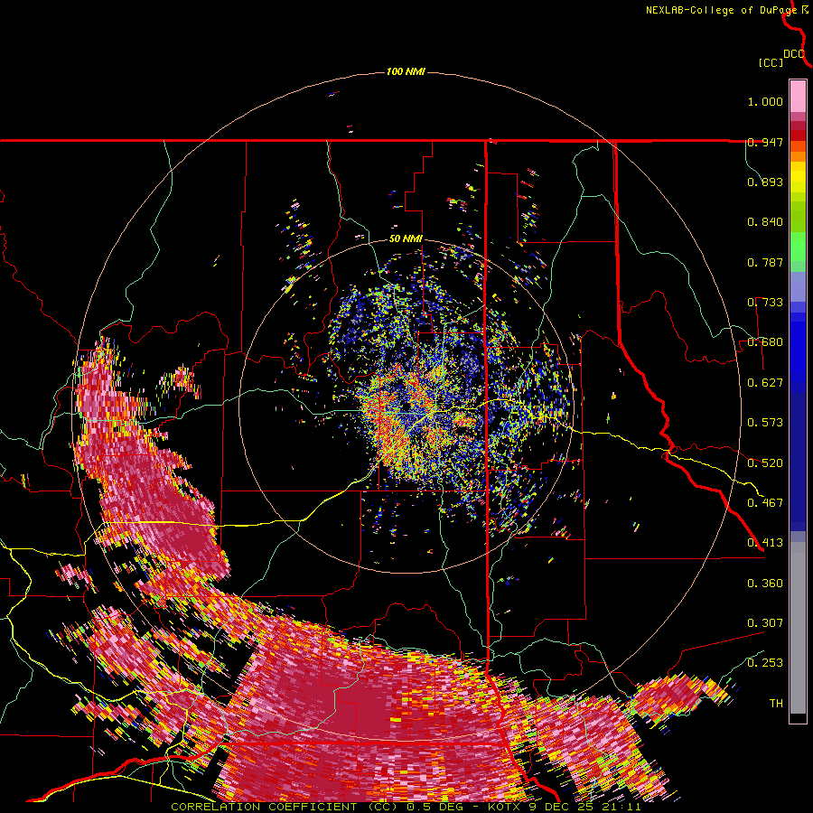This screenshot has width=813, height=813.
Task: Pick the light pink color bar segment at the top
Action: point(798,97)
